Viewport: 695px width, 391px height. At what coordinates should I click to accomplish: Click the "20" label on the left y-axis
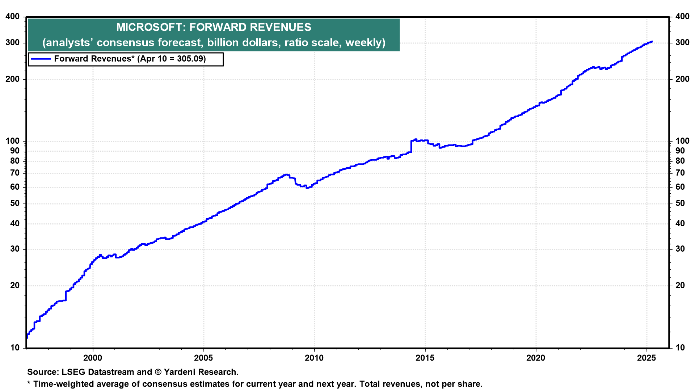[15, 285]
